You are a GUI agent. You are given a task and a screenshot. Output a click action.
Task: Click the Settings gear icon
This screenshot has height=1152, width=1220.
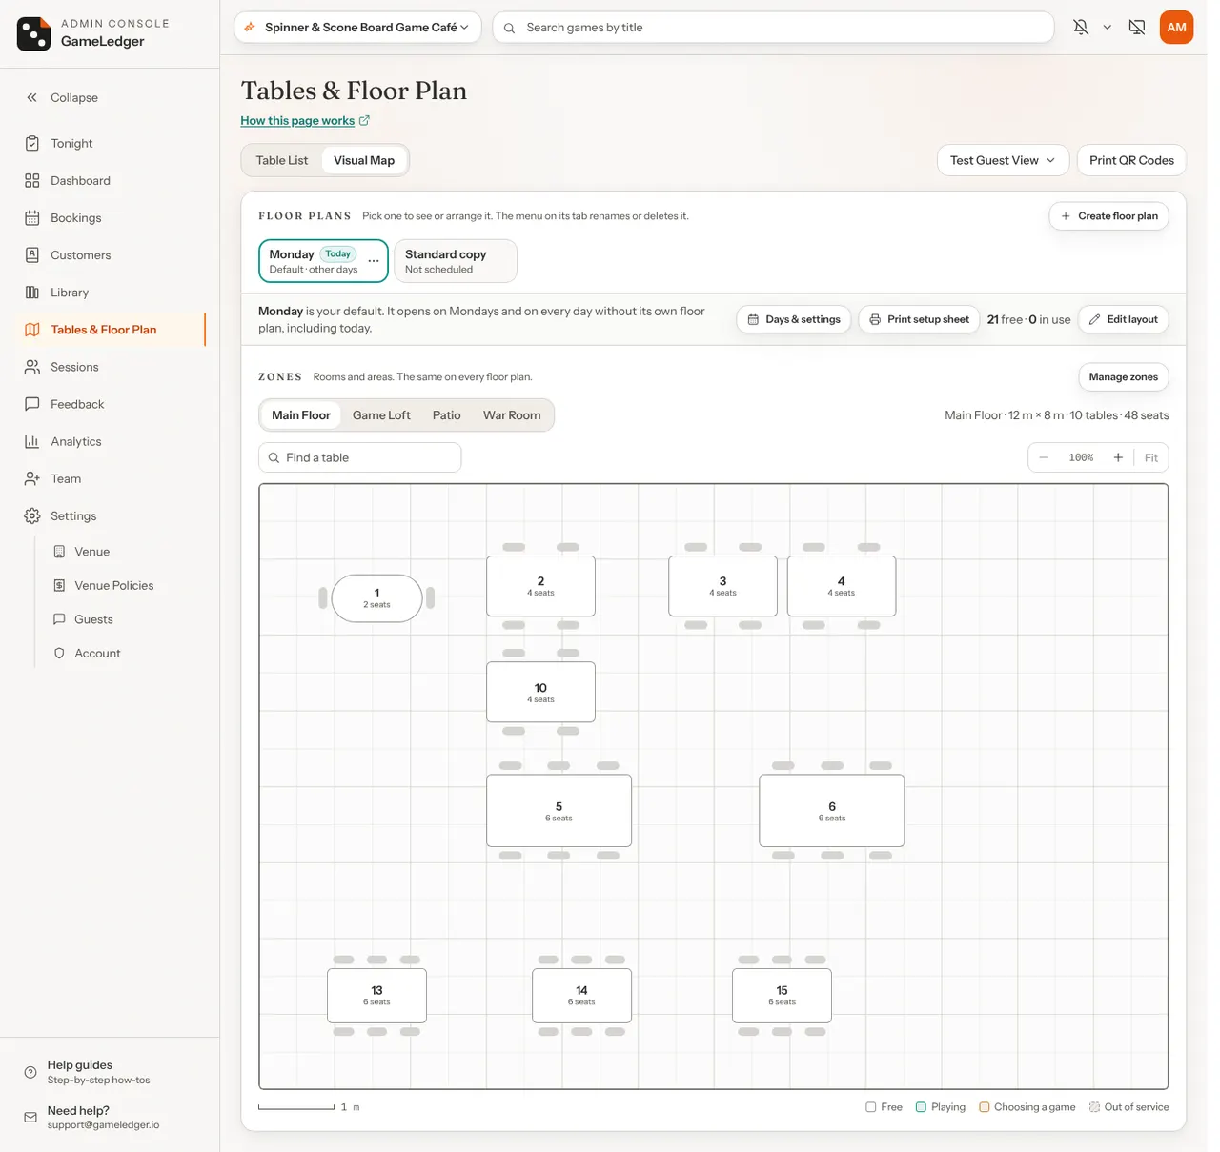(32, 515)
